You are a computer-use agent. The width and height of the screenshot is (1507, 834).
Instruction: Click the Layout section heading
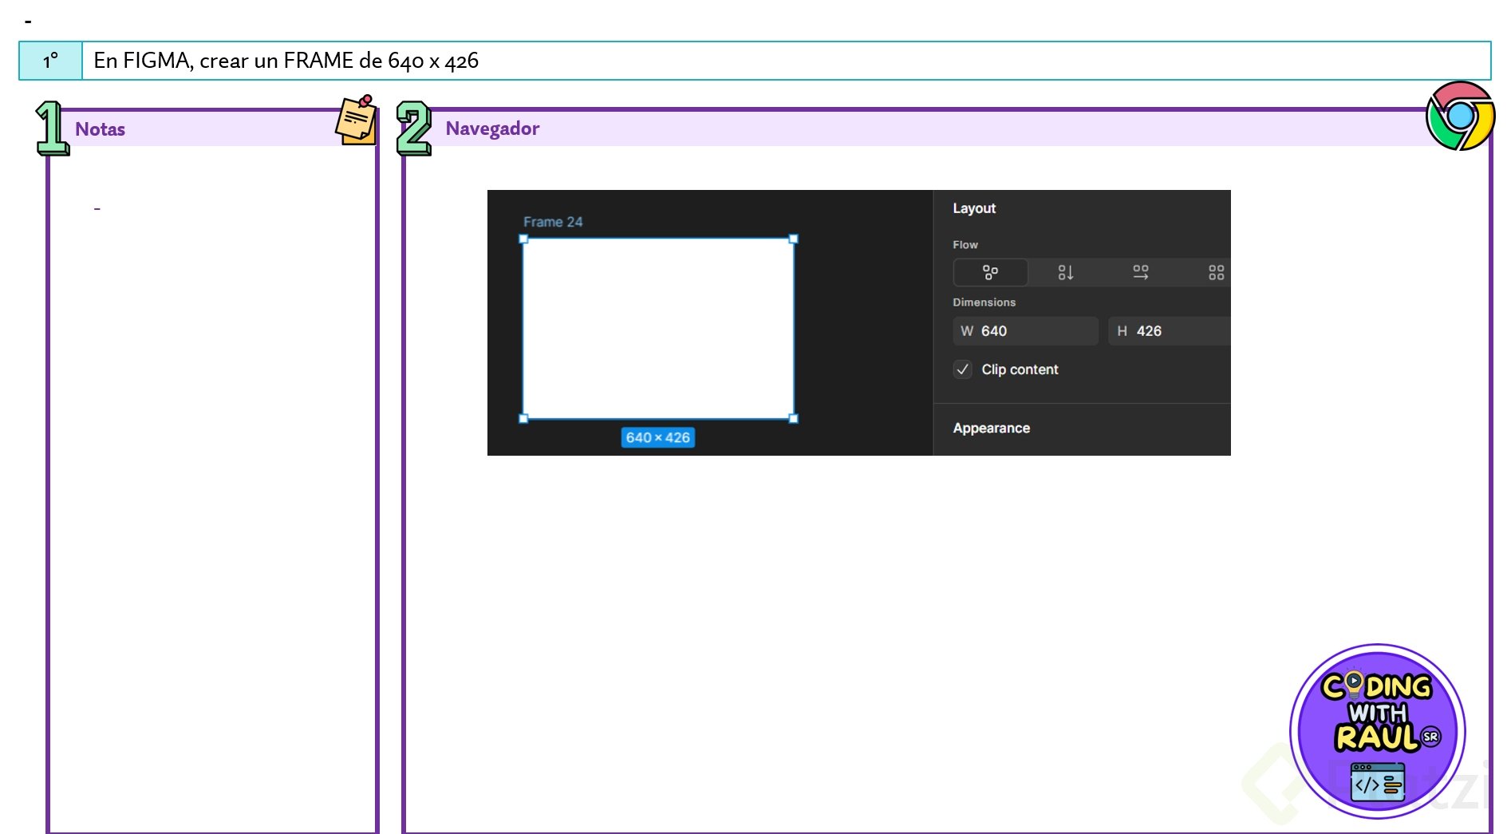[974, 208]
